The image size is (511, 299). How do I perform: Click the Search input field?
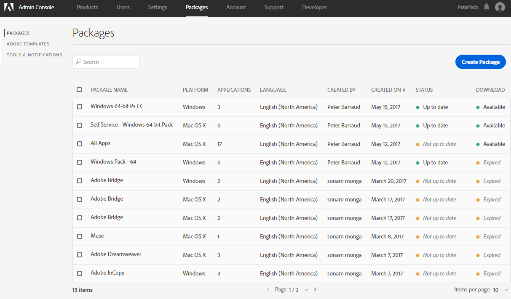110,62
